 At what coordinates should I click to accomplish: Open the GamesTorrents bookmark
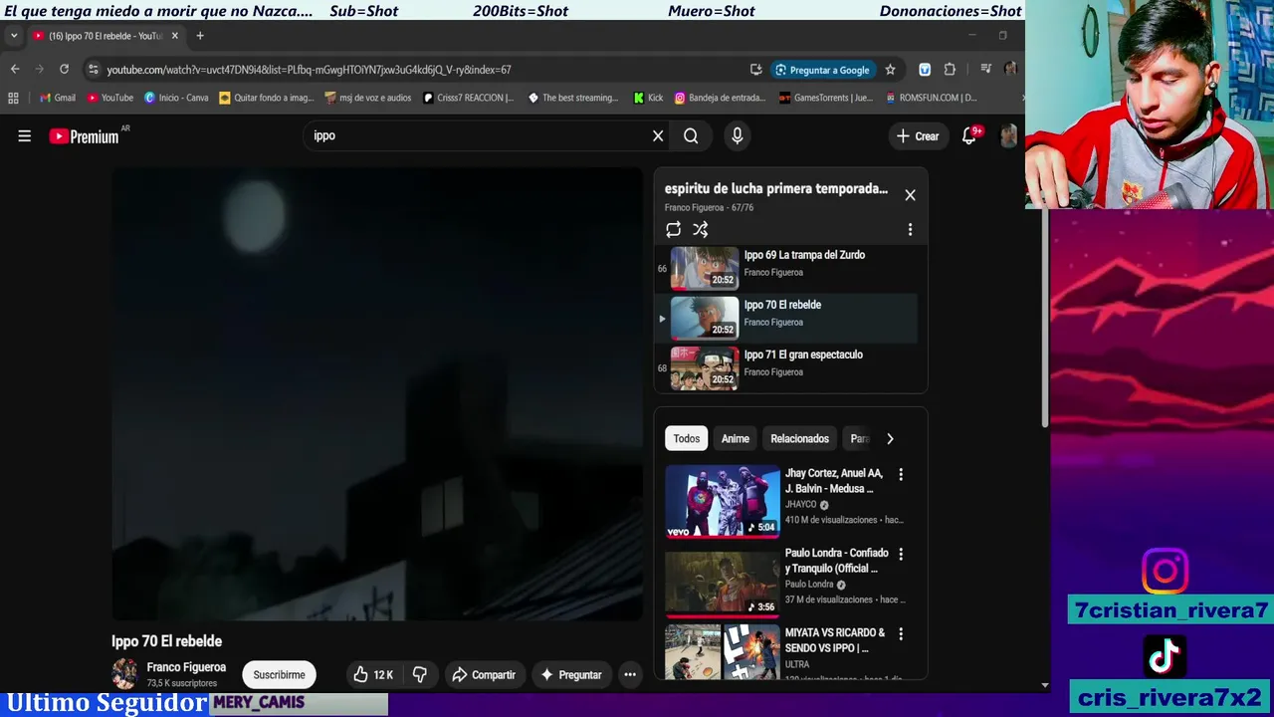(x=825, y=98)
